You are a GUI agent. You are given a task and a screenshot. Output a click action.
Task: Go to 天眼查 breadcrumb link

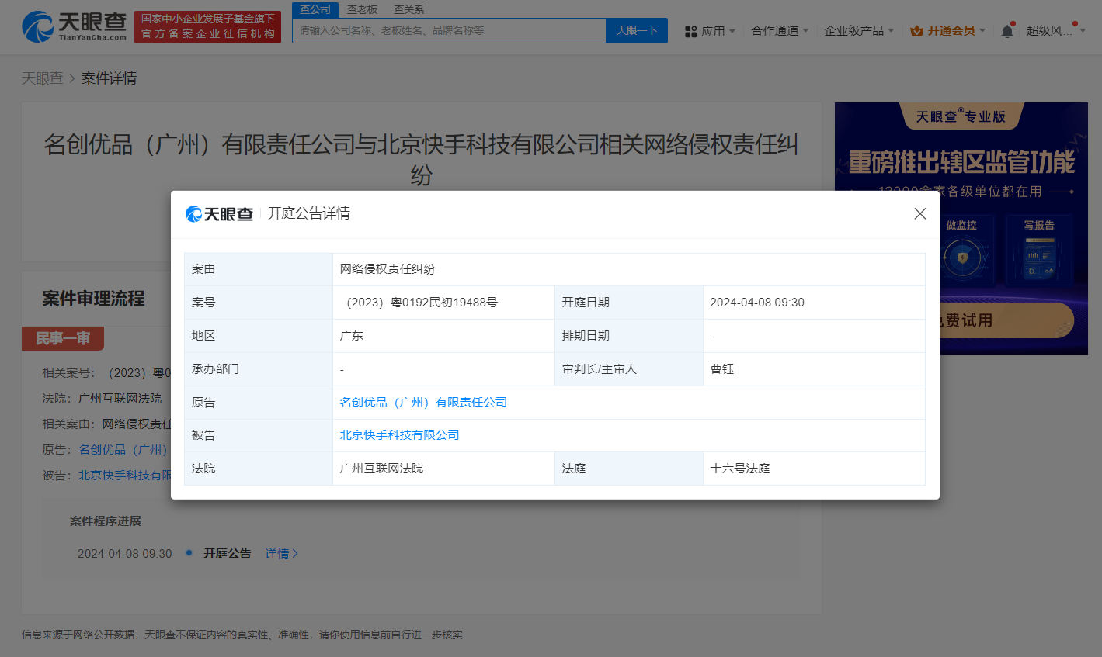coord(43,78)
